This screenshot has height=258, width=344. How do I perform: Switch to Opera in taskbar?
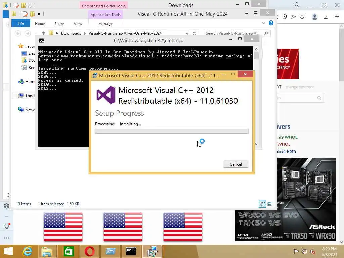pos(89,251)
